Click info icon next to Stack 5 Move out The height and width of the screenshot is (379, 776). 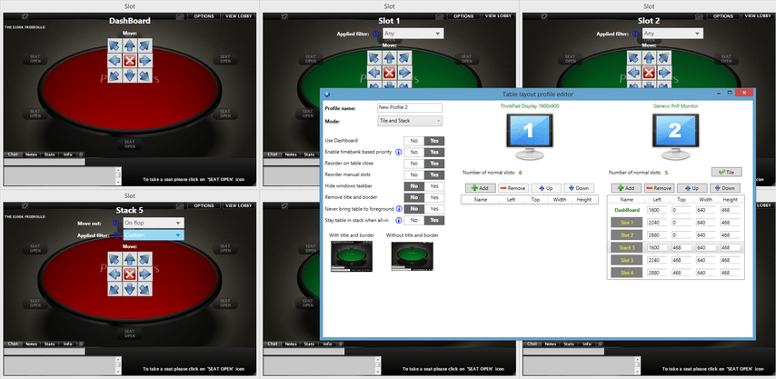tap(116, 224)
